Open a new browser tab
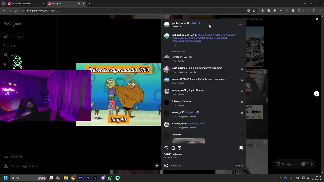Screen dimensions: 324x182 pyautogui.click(x=89, y=4)
